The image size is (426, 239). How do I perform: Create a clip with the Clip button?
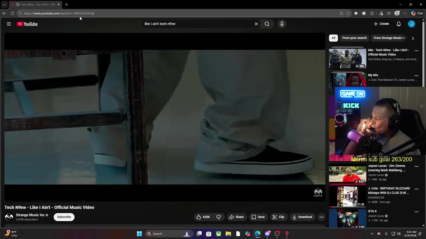(278, 217)
